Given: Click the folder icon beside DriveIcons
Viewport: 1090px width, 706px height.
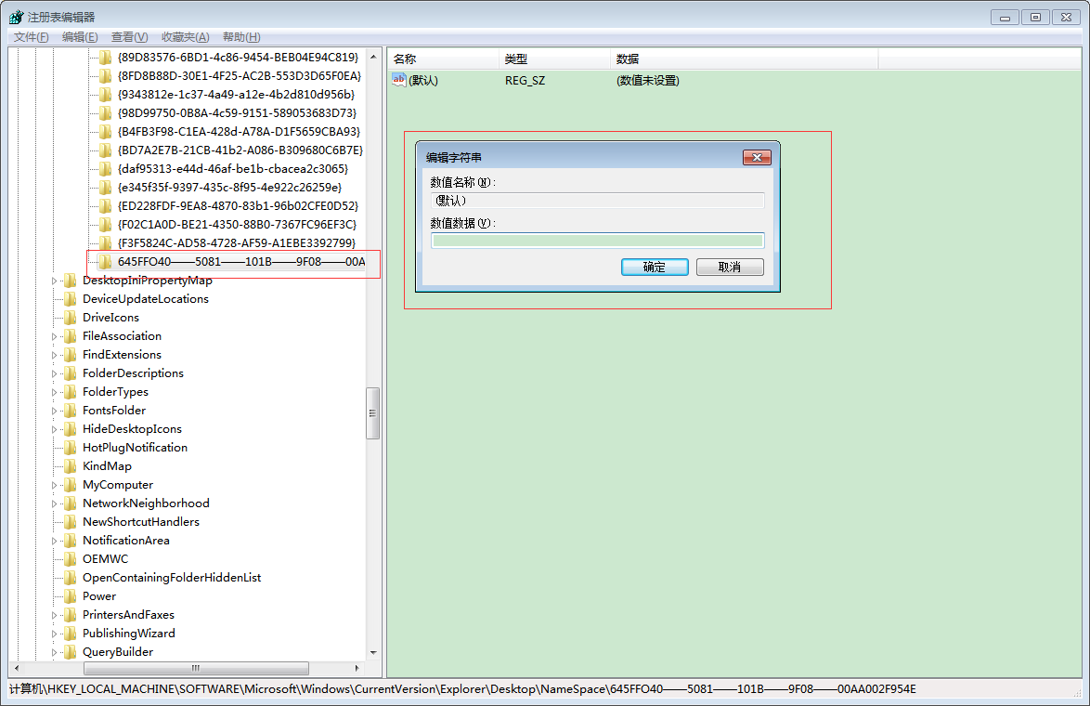Looking at the screenshot, I should pos(71,318).
